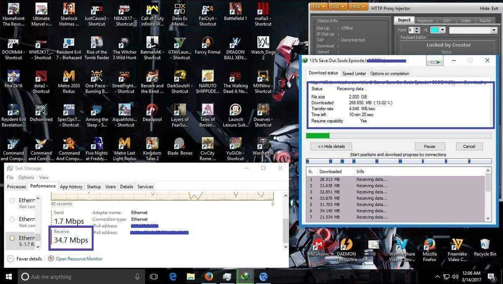Open the App history tab in Task Manager

click(x=71, y=187)
